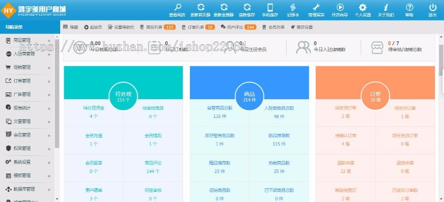Open 订单列表 shortcut with 10 badge
Screen dimensions: 444x202
coord(198,28)
